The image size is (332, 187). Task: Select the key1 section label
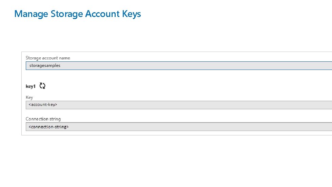click(31, 86)
